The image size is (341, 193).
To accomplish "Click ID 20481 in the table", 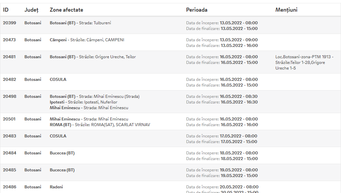I will coord(9,57).
